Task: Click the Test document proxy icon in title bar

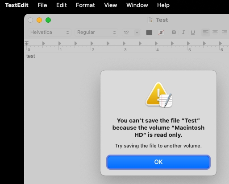Action: coord(150,20)
